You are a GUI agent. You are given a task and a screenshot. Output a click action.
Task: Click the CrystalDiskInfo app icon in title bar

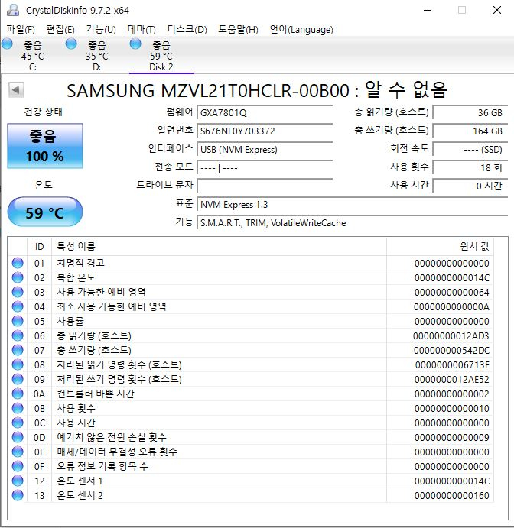[x=13, y=10]
